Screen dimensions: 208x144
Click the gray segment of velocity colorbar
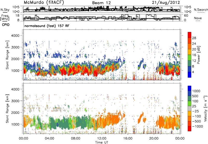pyautogui.click(x=190, y=109)
